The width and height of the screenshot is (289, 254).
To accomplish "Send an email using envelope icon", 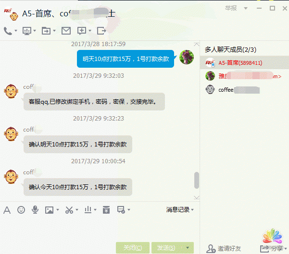I will click(x=66, y=31).
